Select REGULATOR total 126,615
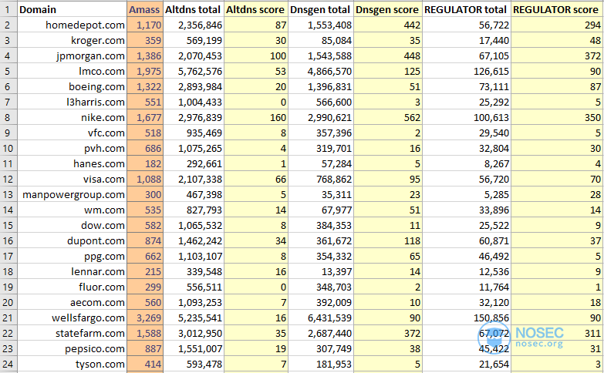Screen dimensions: 604x373 [467, 71]
